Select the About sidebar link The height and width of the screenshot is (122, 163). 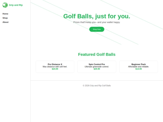pyautogui.click(x=5, y=22)
